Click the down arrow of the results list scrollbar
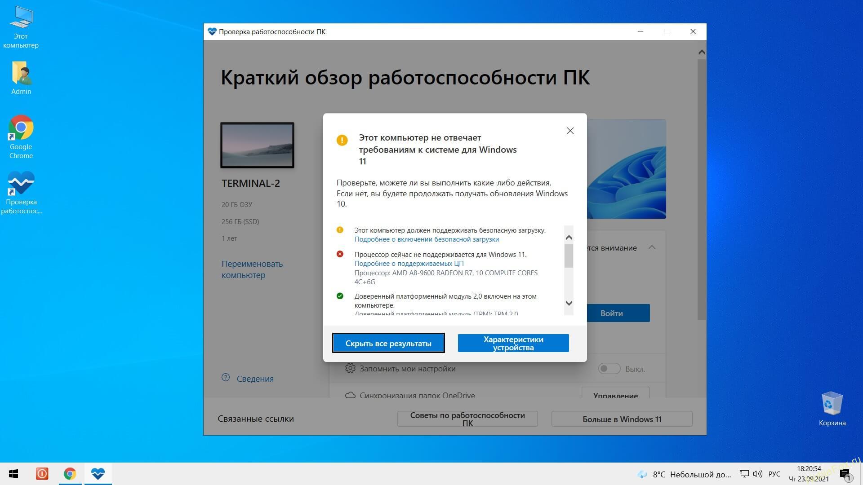863x485 pixels. click(x=569, y=303)
